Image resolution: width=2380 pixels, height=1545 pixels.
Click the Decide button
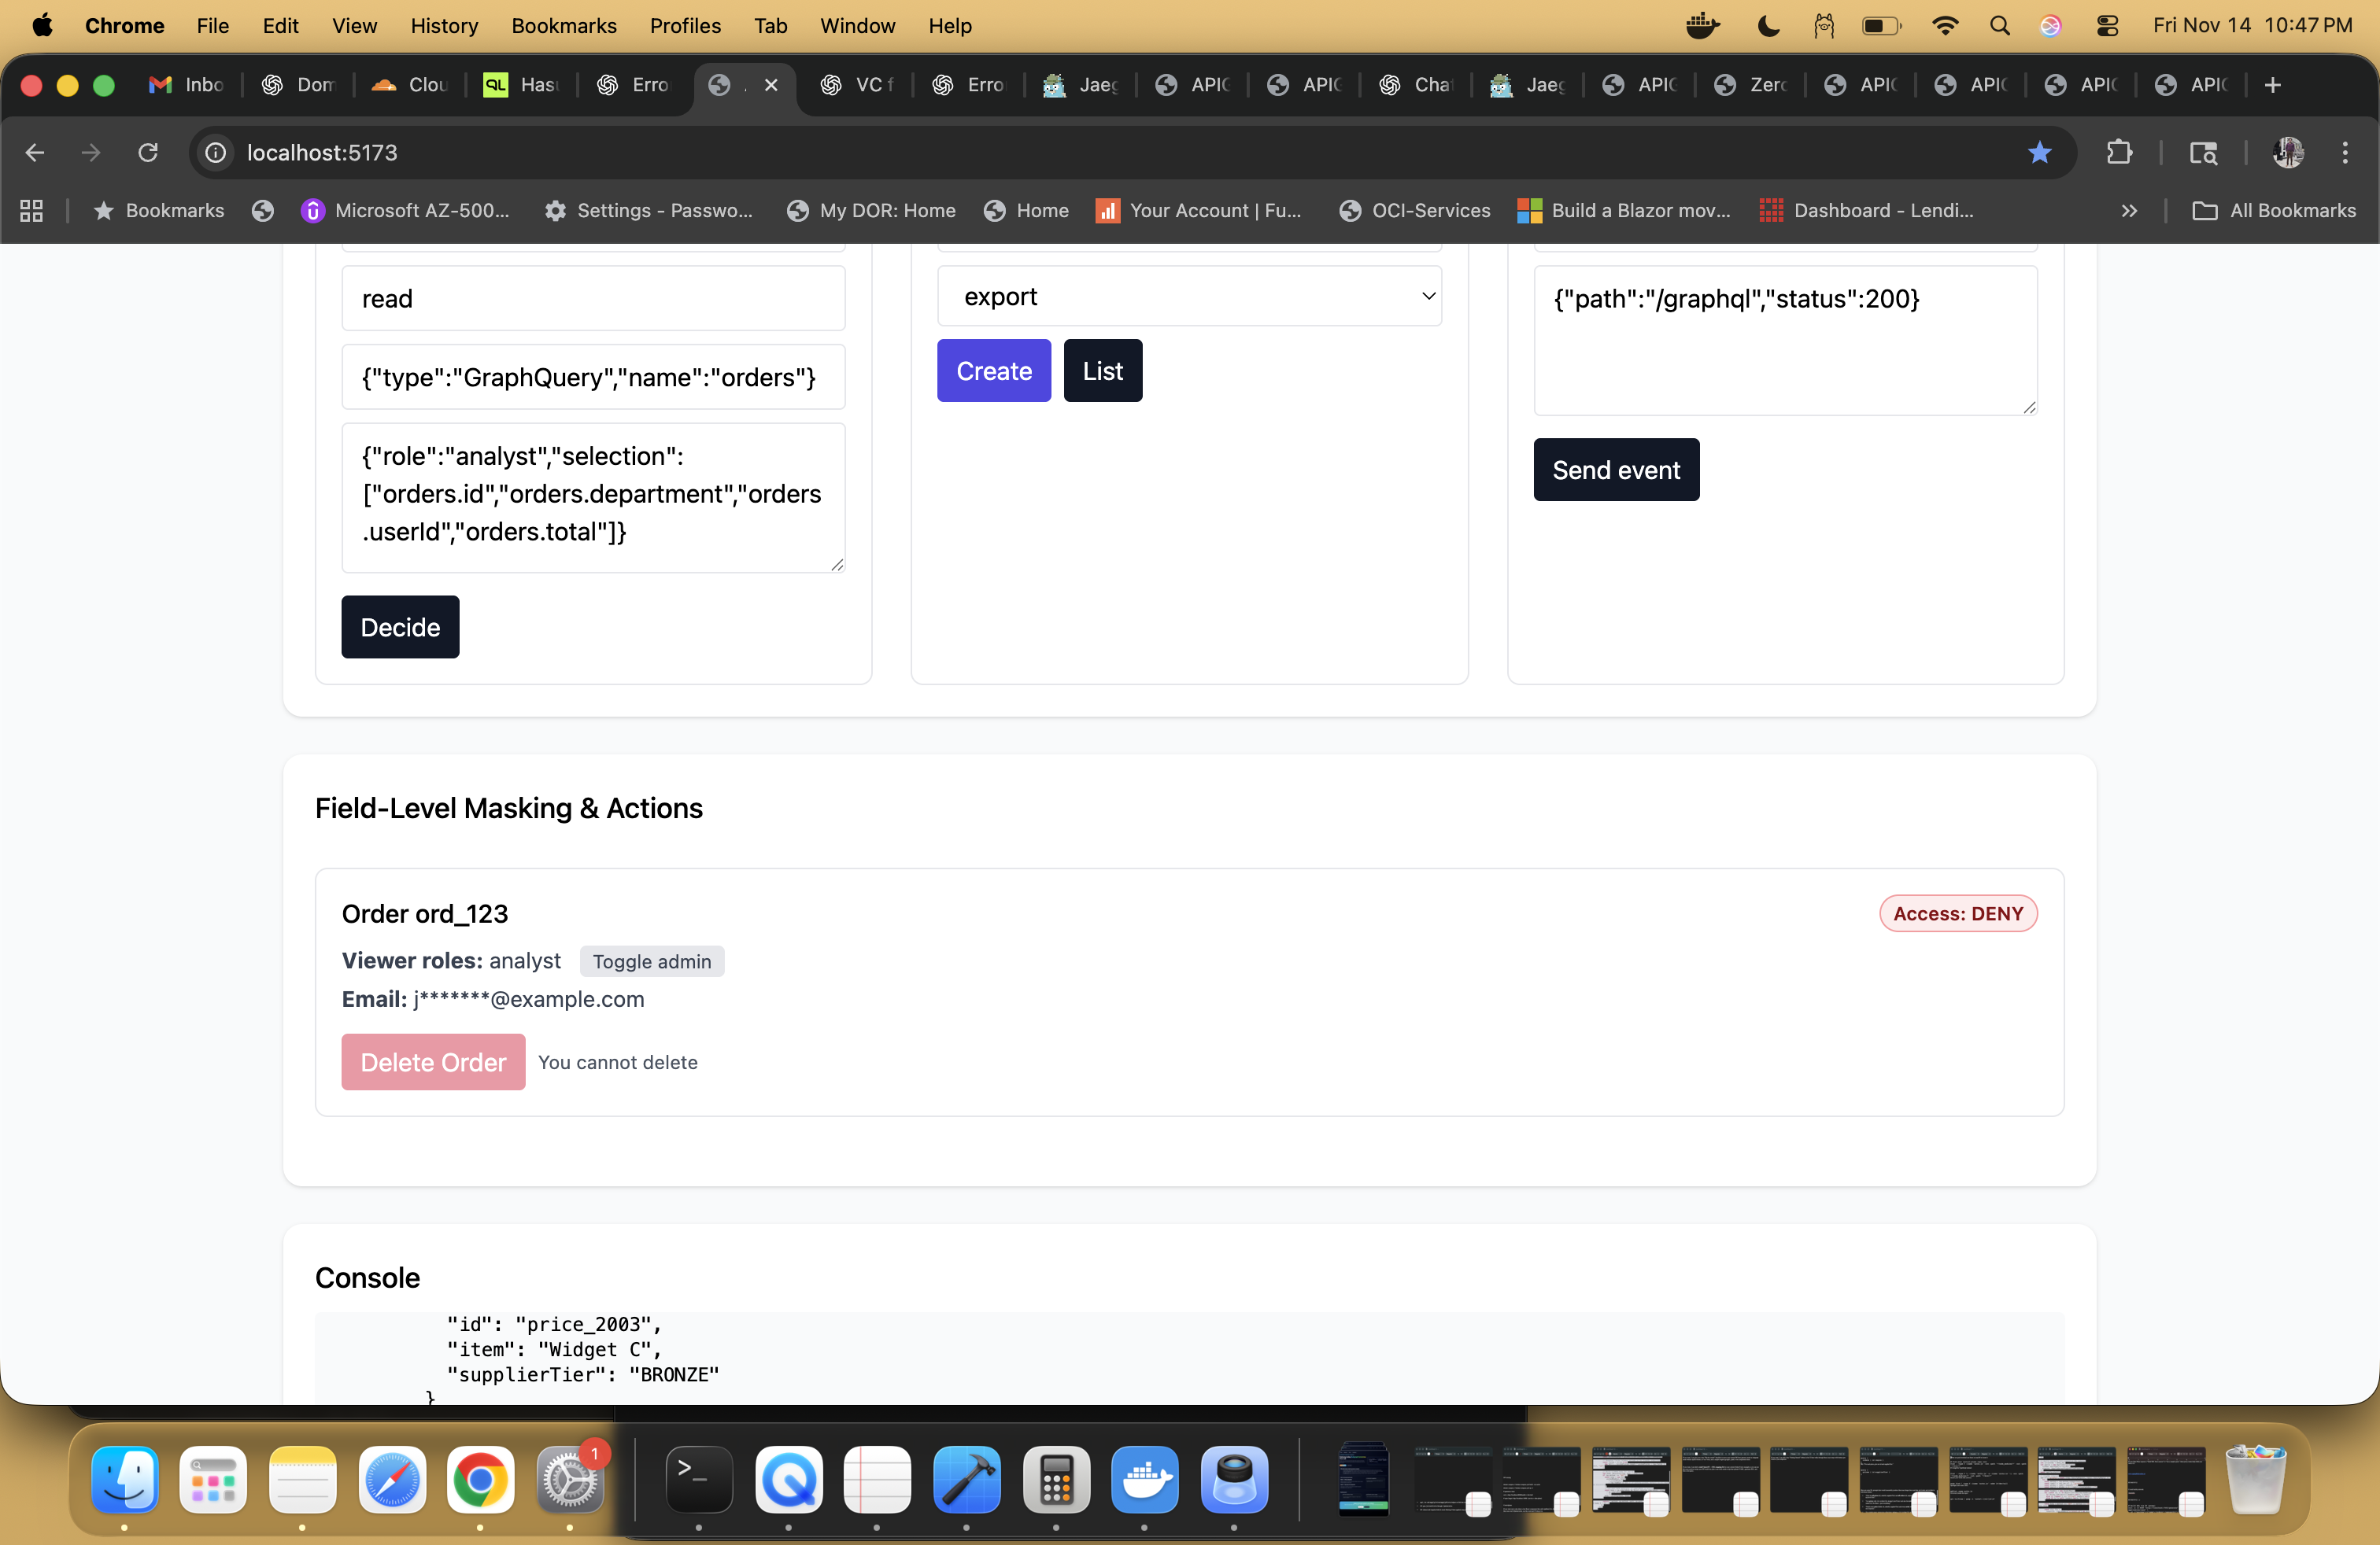[399, 627]
